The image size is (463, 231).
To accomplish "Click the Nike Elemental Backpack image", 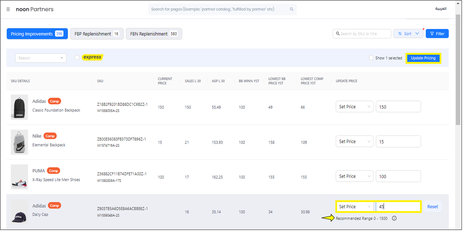I will tap(19, 142).
